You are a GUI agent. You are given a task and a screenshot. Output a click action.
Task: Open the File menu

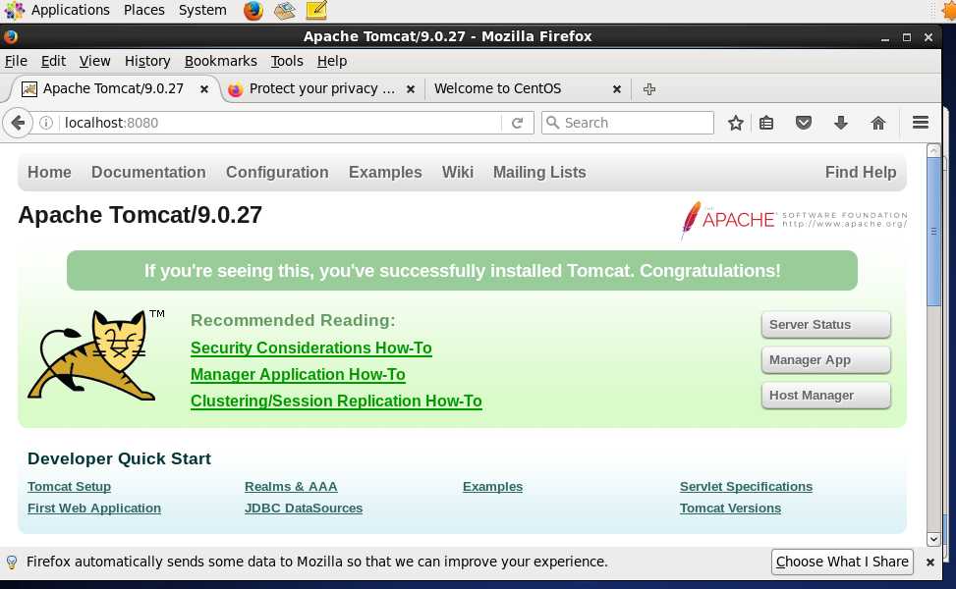click(x=16, y=61)
